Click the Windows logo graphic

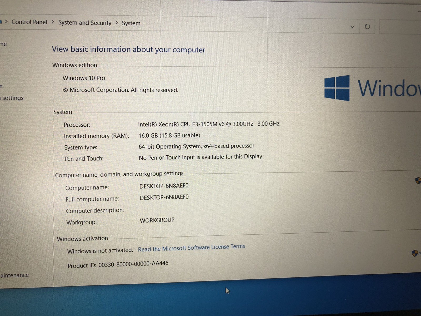(337, 88)
